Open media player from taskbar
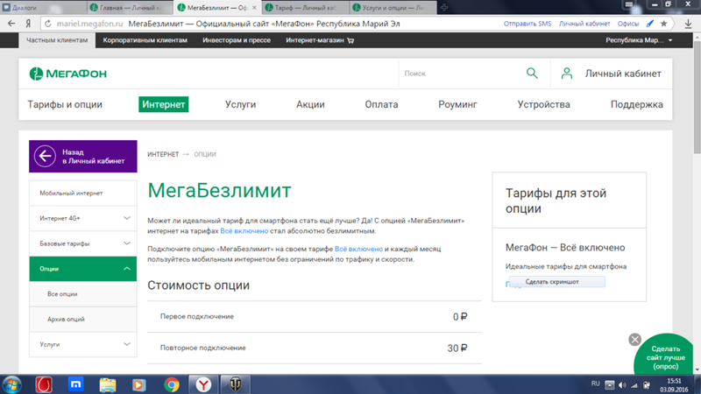Image resolution: width=701 pixels, height=394 pixels. click(139, 384)
